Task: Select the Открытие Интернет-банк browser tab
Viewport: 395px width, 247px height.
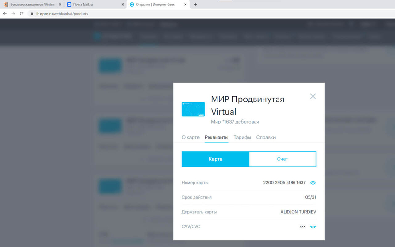Action: [x=158, y=5]
